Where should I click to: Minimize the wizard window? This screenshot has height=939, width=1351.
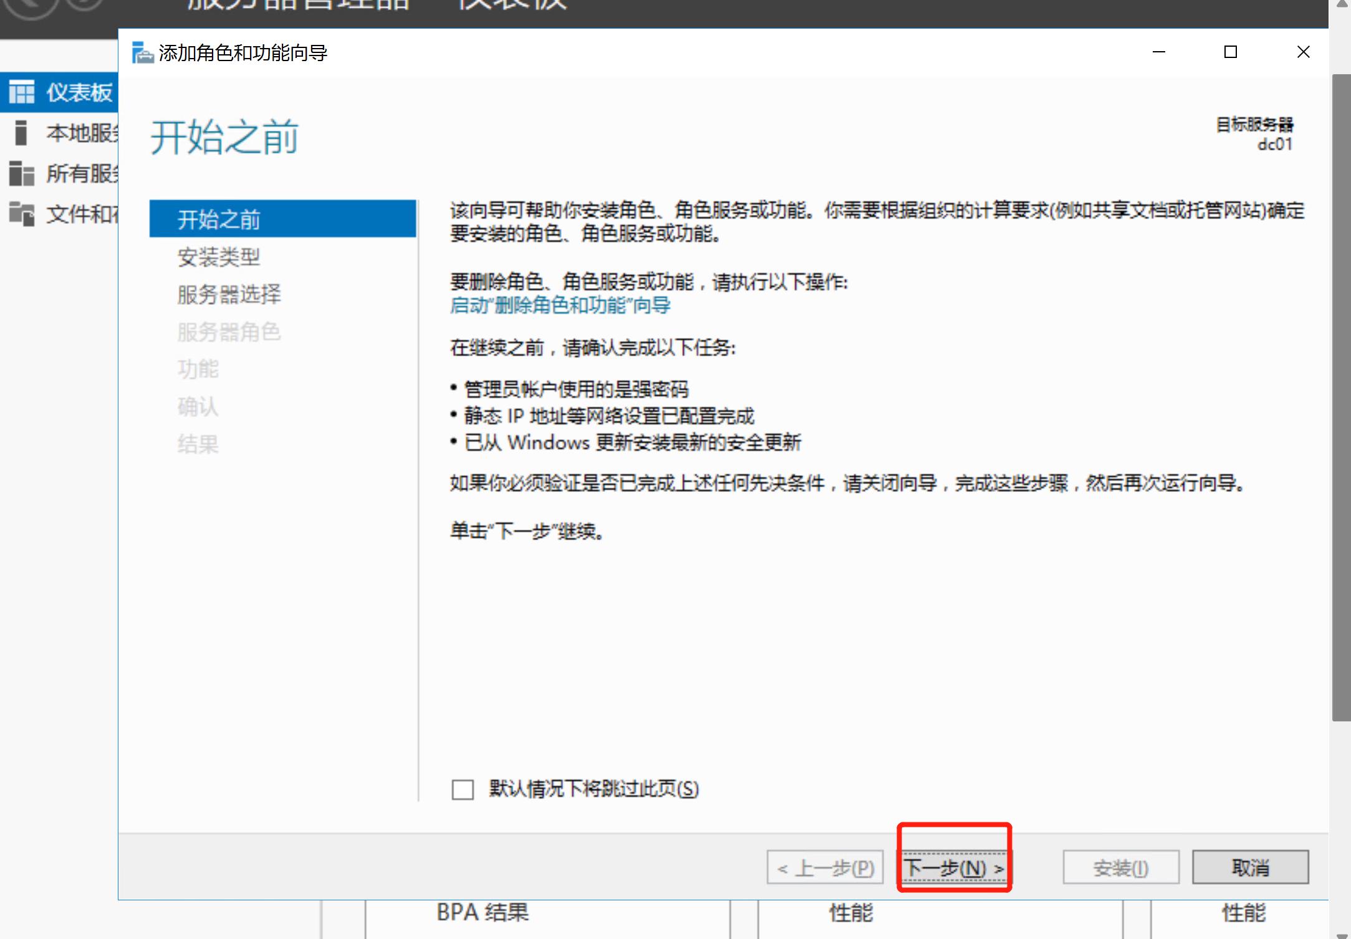pyautogui.click(x=1159, y=52)
